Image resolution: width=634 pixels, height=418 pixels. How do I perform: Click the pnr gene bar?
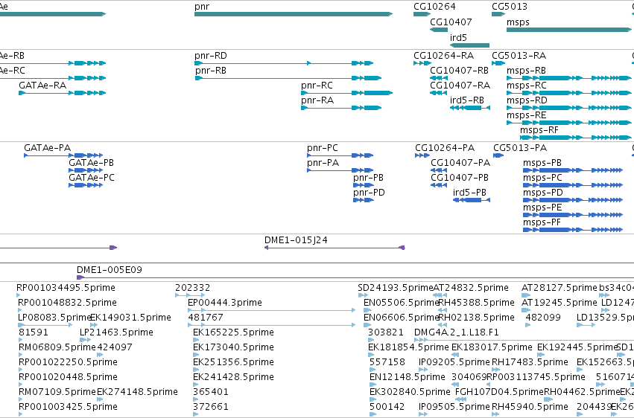coord(294,14)
